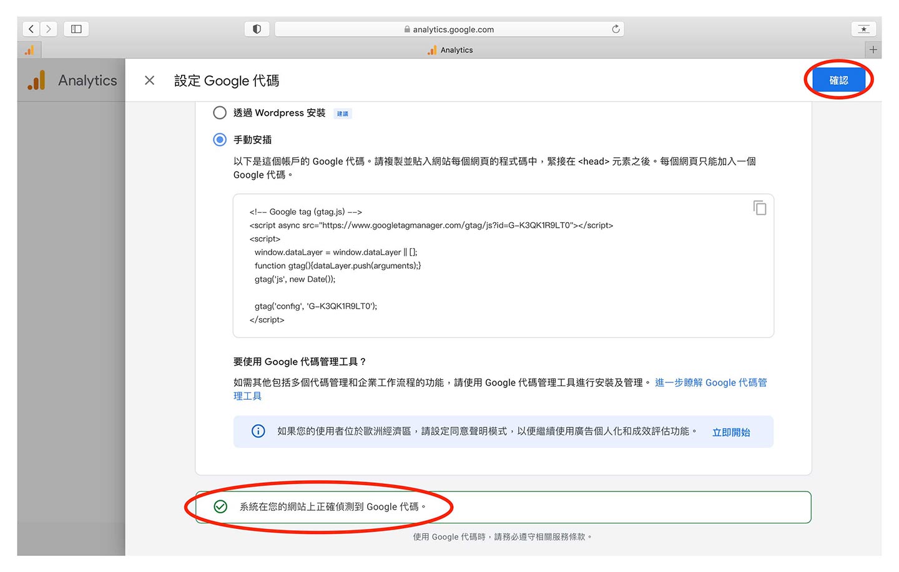Select the Analytics browser tab
This screenshot has width=899, height=572.
pyautogui.click(x=451, y=50)
